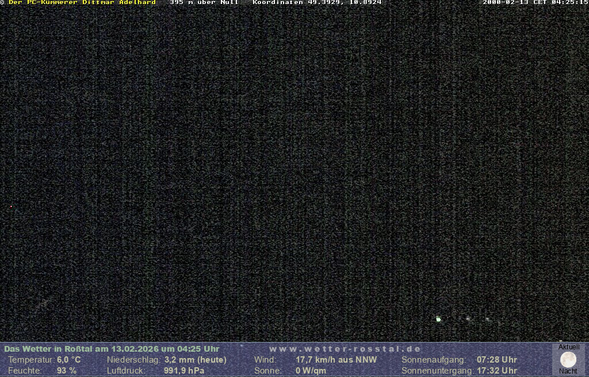Image resolution: width=589 pixels, height=377 pixels.
Task: Click the temperature value 6,0 °C
Action: (68, 360)
